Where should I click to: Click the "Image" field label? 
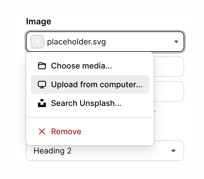tap(39, 22)
